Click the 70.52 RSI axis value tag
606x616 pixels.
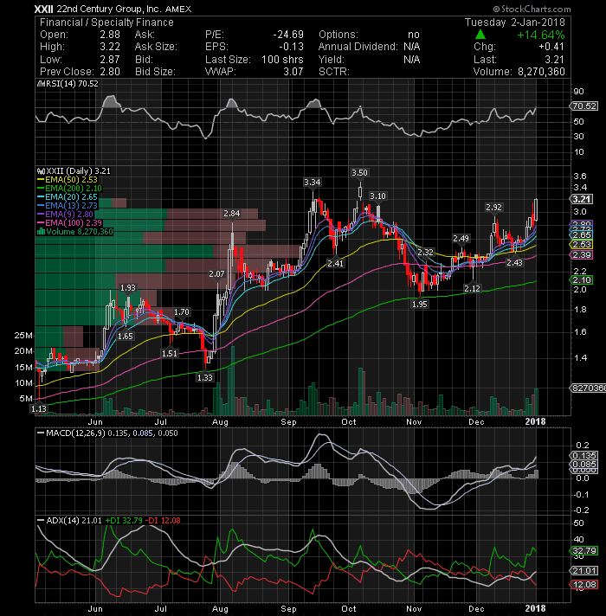point(584,106)
